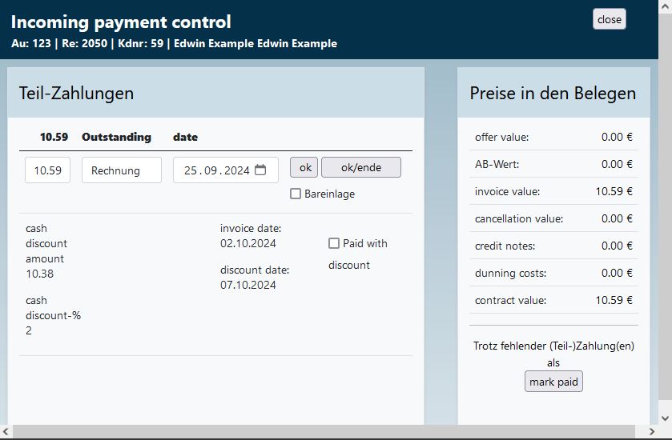Focus the payment amount field showing 10.59

(x=47, y=170)
